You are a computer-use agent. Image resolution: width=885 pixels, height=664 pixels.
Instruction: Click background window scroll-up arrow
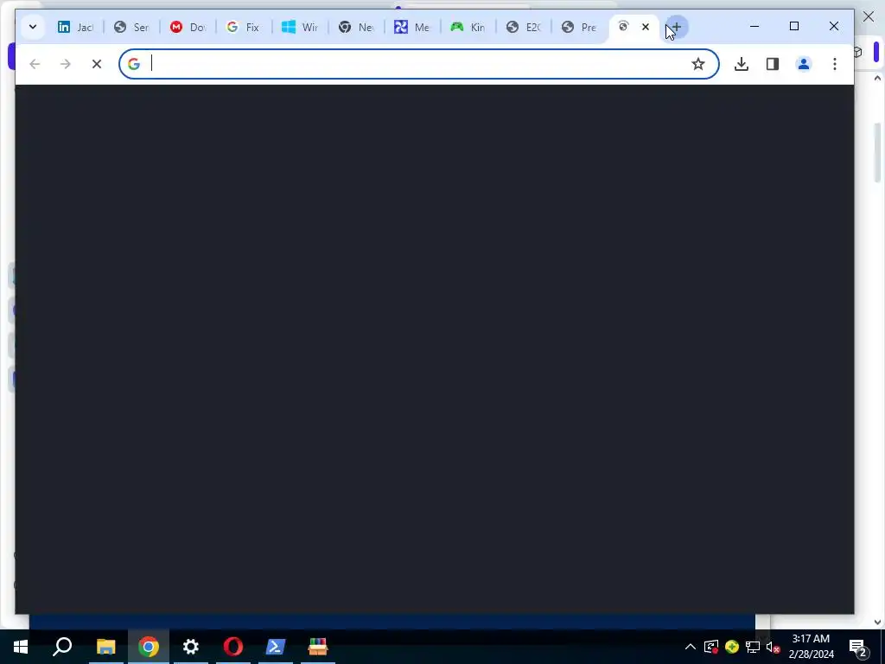coord(878,79)
